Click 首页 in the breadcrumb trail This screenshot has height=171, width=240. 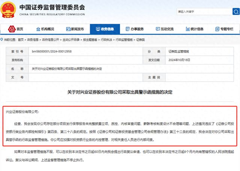point(21,40)
